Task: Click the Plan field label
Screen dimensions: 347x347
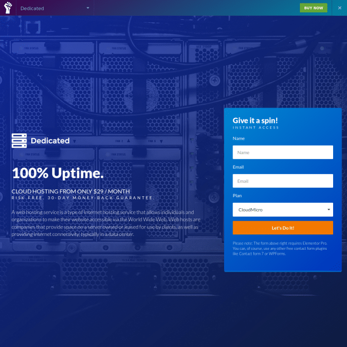Action: (x=237, y=196)
